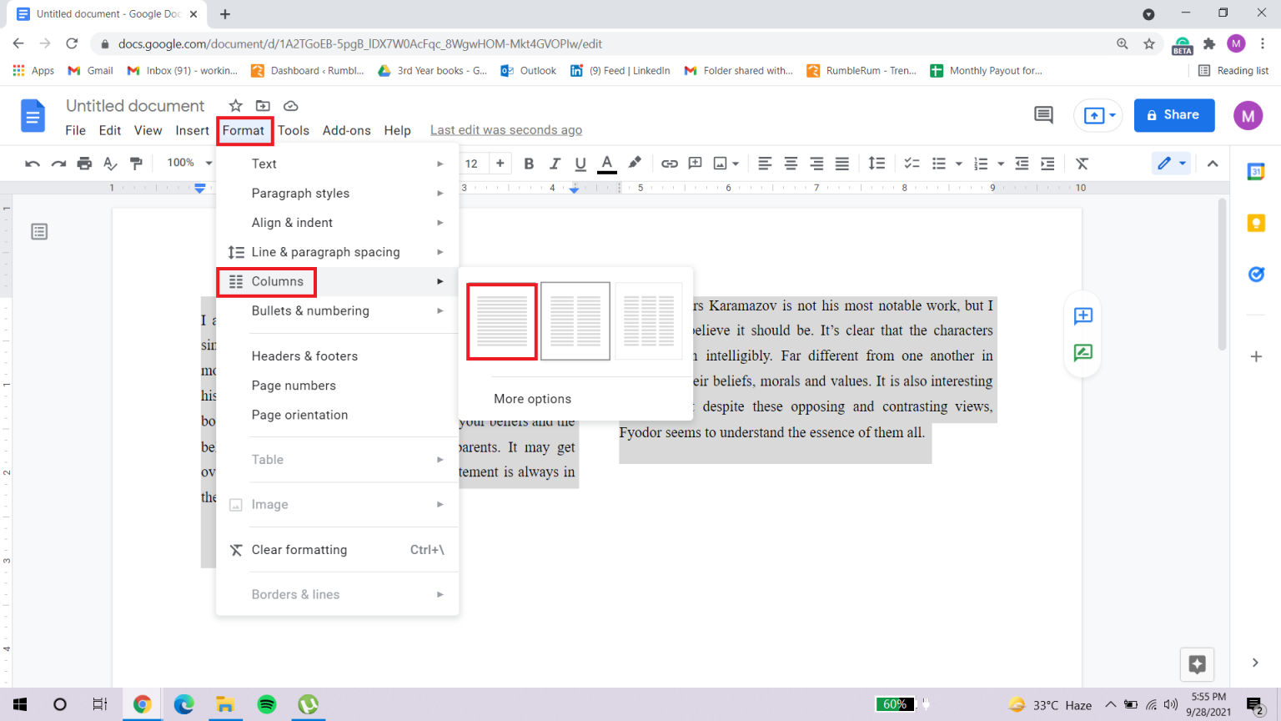Viewport: 1281px width, 721px height.
Task: Select the two-column layout option
Action: (x=575, y=321)
